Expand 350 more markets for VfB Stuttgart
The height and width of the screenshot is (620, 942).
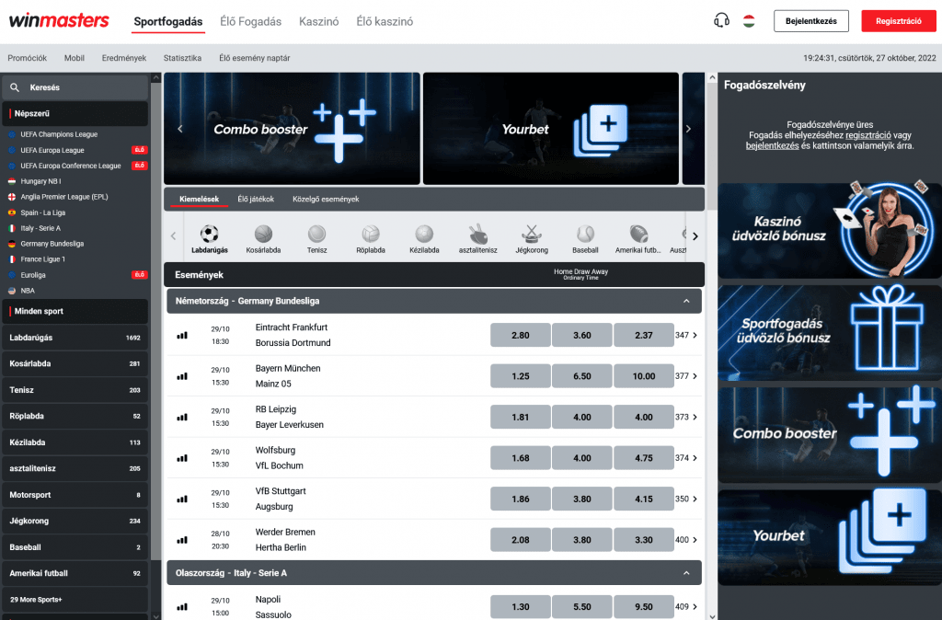coord(686,499)
